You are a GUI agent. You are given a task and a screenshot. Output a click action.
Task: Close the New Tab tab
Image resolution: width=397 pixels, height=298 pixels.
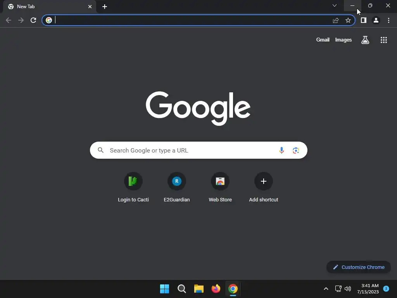click(x=90, y=7)
